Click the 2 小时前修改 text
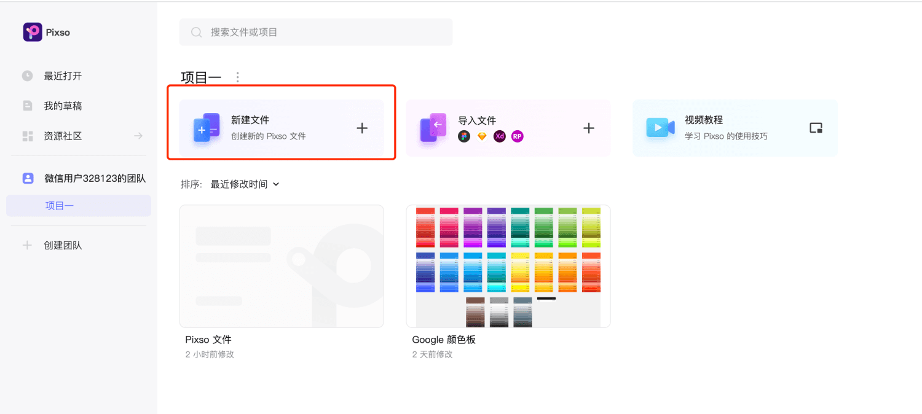The image size is (922, 414). pyautogui.click(x=210, y=354)
